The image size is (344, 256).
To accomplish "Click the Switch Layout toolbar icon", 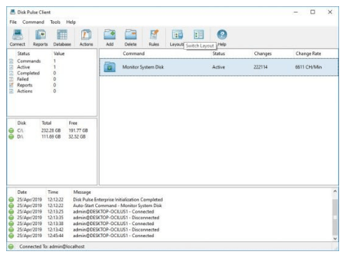I will [x=199, y=34].
